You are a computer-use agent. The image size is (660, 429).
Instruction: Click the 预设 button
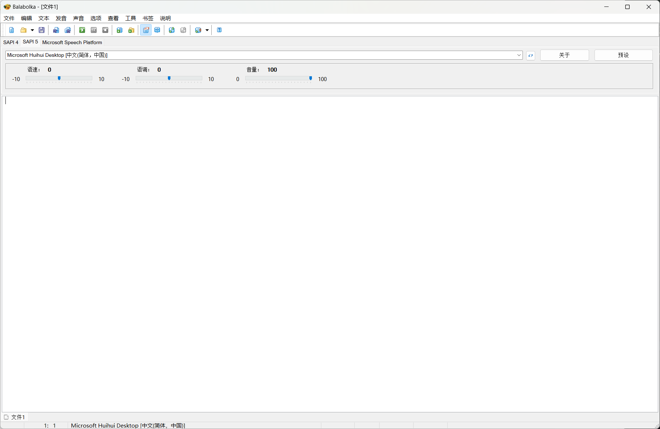click(x=623, y=55)
